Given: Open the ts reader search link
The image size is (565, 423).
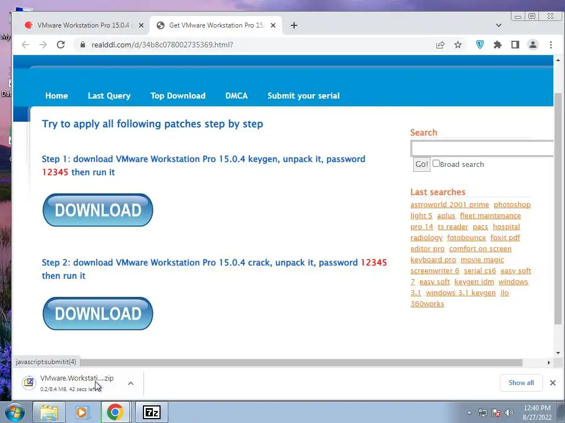Looking at the screenshot, I should (x=453, y=227).
